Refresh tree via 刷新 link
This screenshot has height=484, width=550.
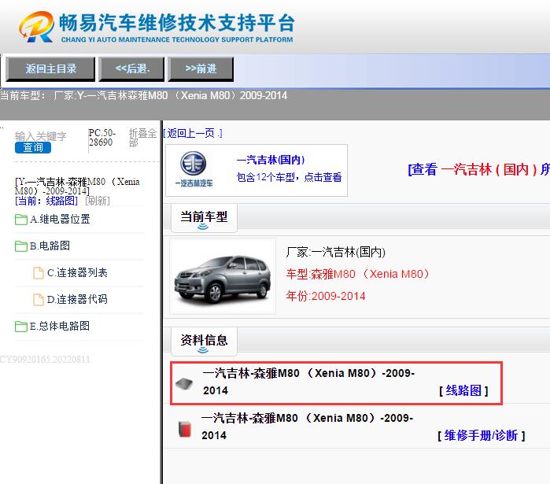(x=97, y=201)
